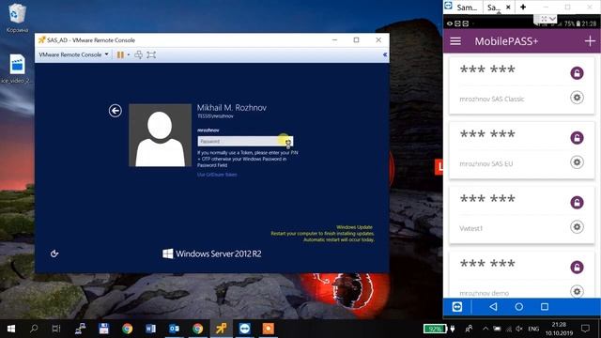Tap the Android recent apps square button
Image resolution: width=601 pixels, height=338 pixels.
tap(545, 307)
